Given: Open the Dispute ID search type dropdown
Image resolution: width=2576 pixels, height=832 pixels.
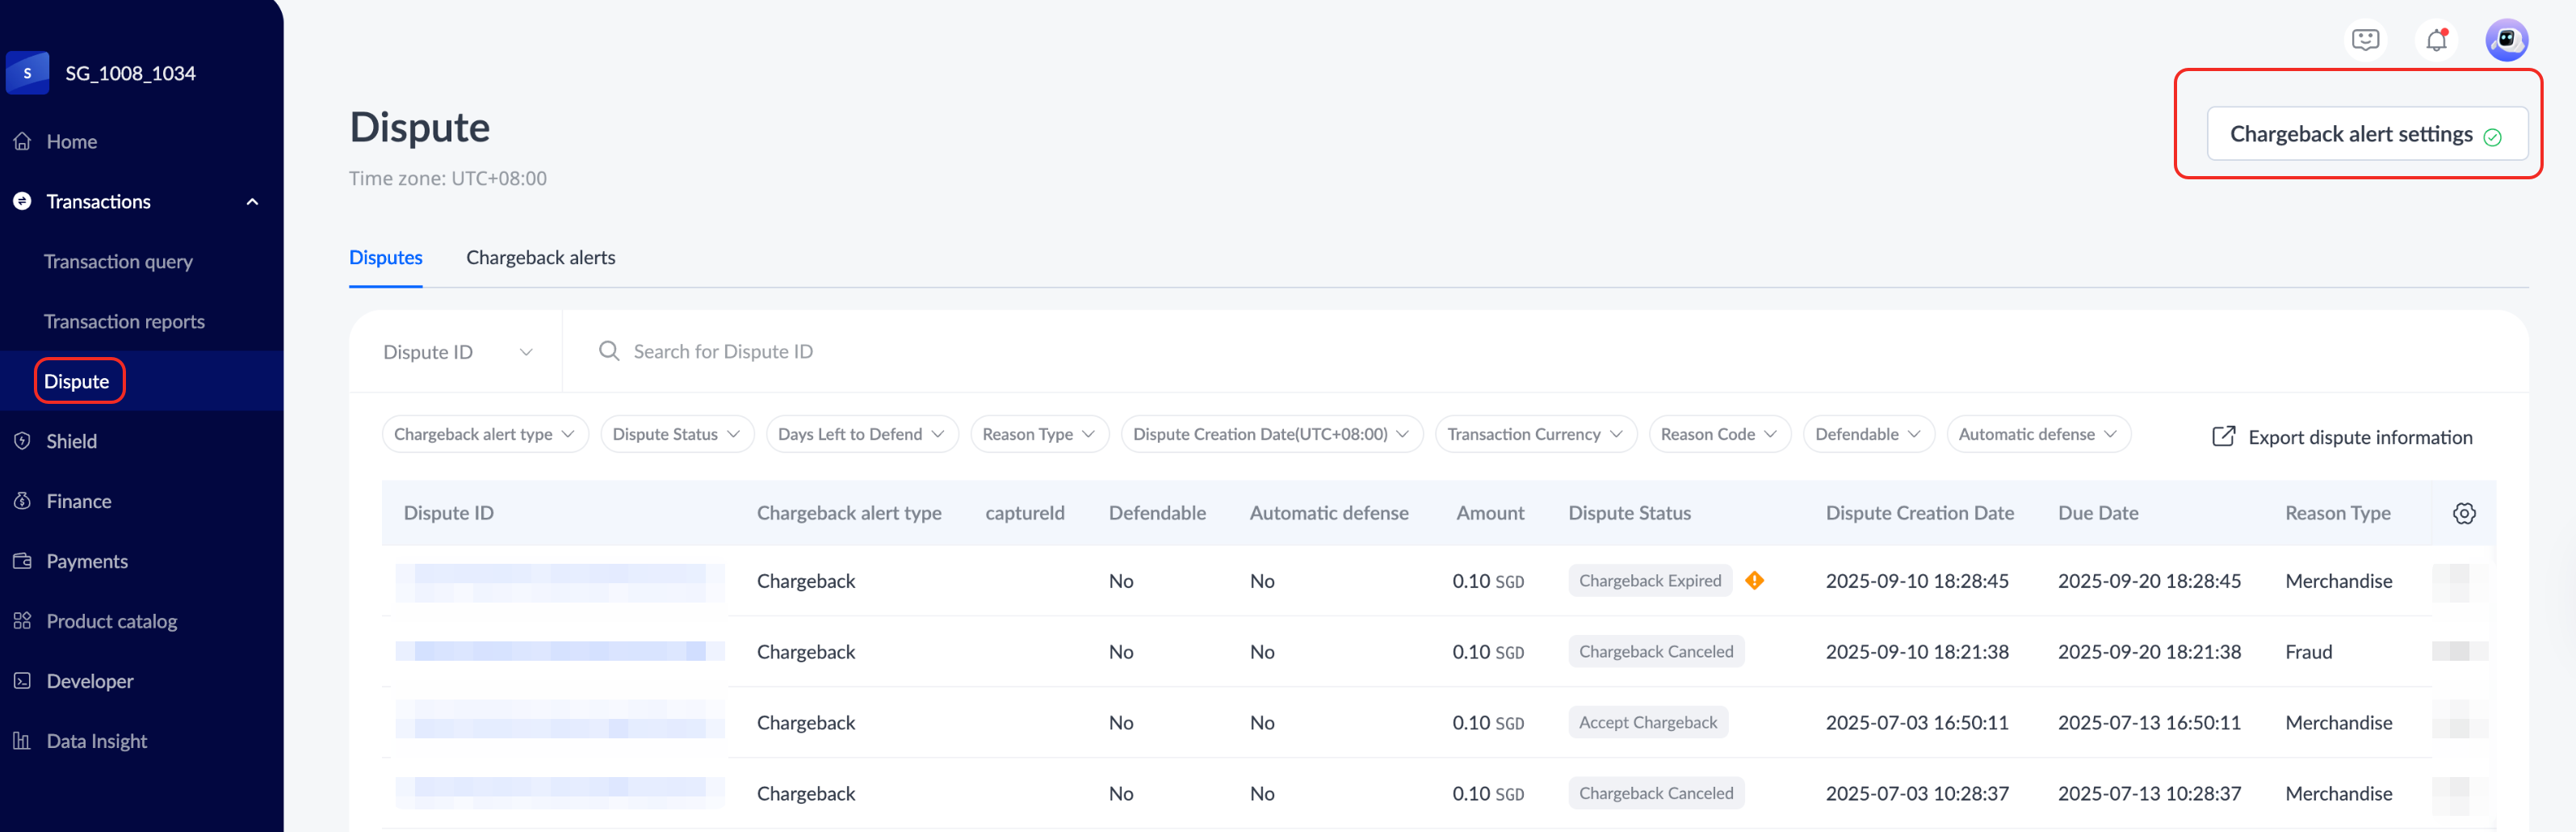Looking at the screenshot, I should pyautogui.click(x=457, y=352).
